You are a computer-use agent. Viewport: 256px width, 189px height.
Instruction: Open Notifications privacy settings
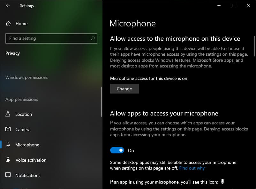point(28,175)
